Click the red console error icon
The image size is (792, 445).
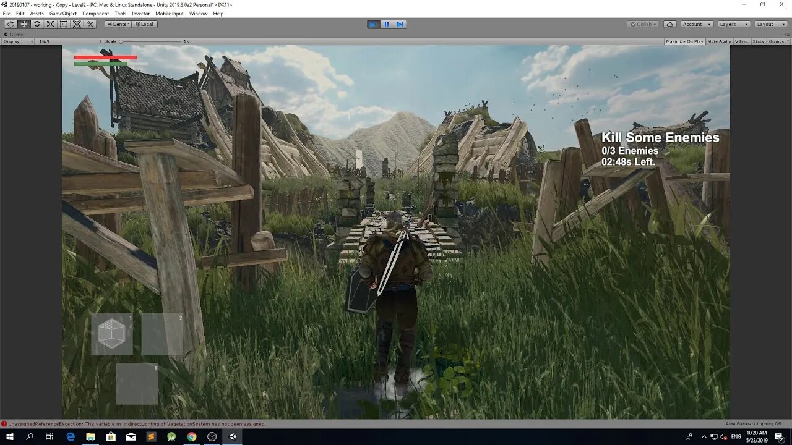4,424
